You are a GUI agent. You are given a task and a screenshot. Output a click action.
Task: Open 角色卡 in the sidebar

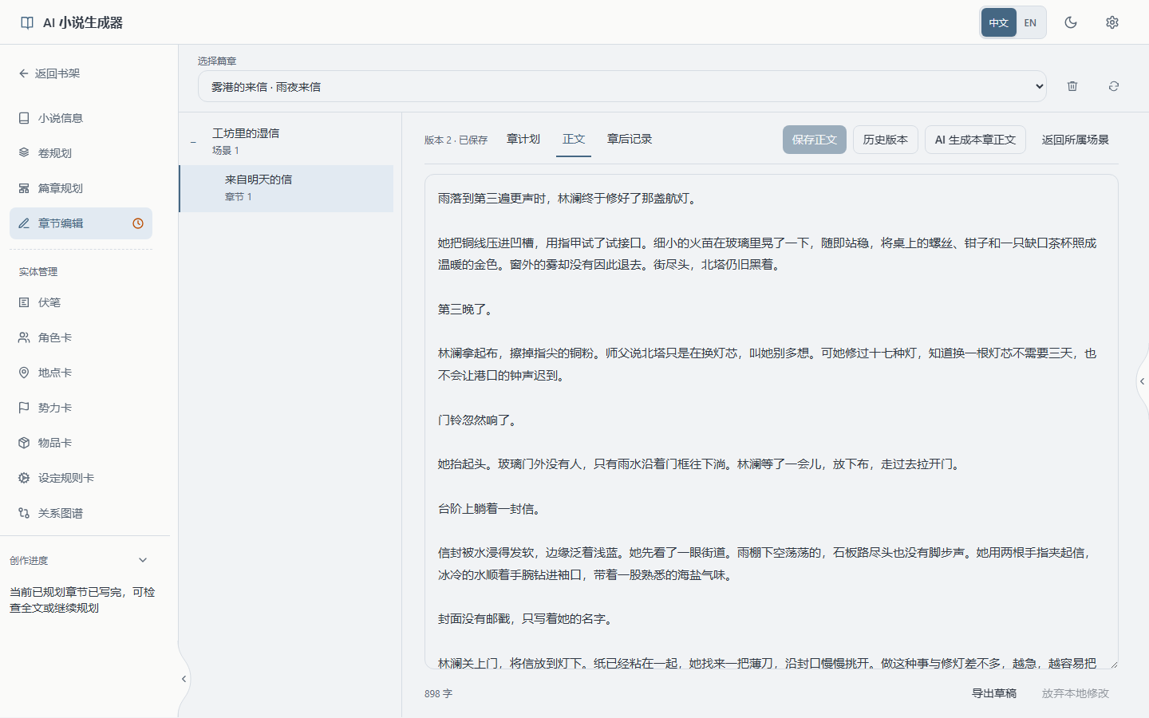[x=81, y=337]
